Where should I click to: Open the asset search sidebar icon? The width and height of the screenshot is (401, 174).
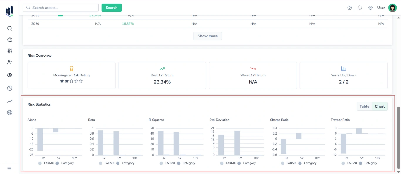(9, 28)
